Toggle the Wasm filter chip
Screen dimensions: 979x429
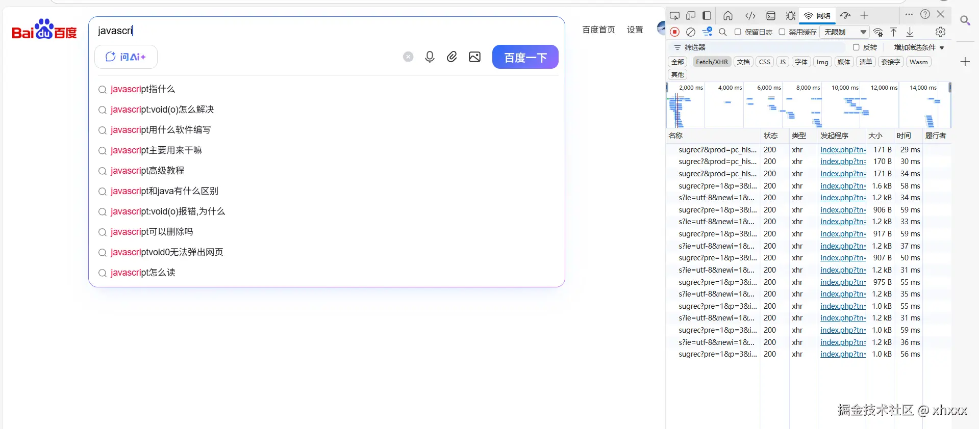click(919, 62)
